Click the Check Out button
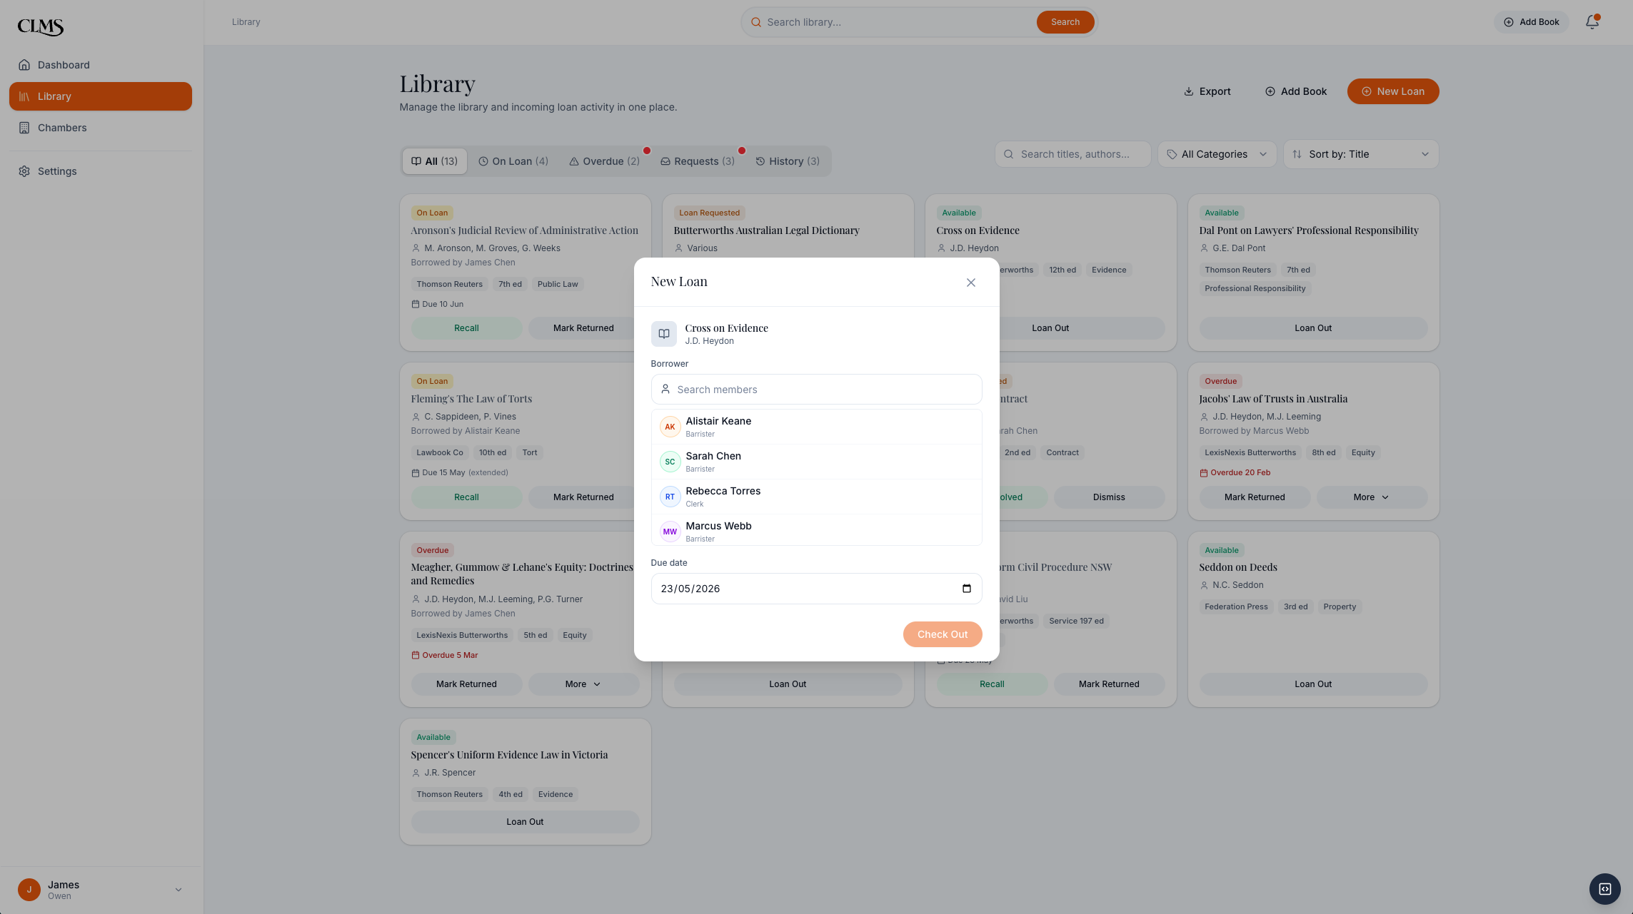 [942, 634]
